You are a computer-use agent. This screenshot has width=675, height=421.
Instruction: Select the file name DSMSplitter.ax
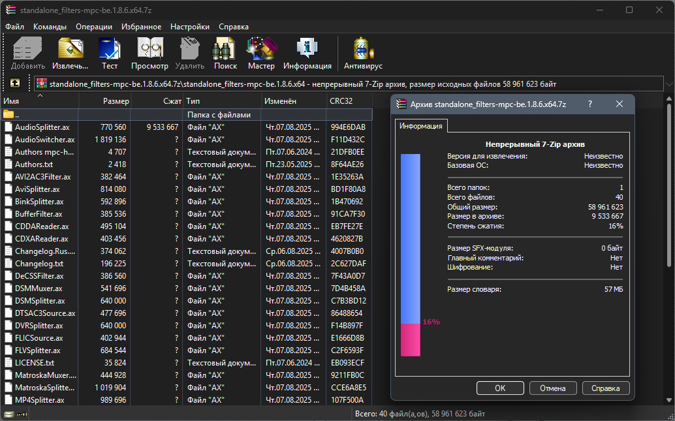click(x=40, y=300)
